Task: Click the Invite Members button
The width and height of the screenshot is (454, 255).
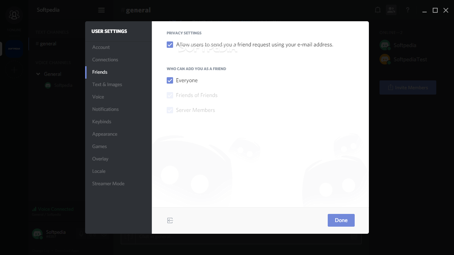Action: pyautogui.click(x=408, y=87)
